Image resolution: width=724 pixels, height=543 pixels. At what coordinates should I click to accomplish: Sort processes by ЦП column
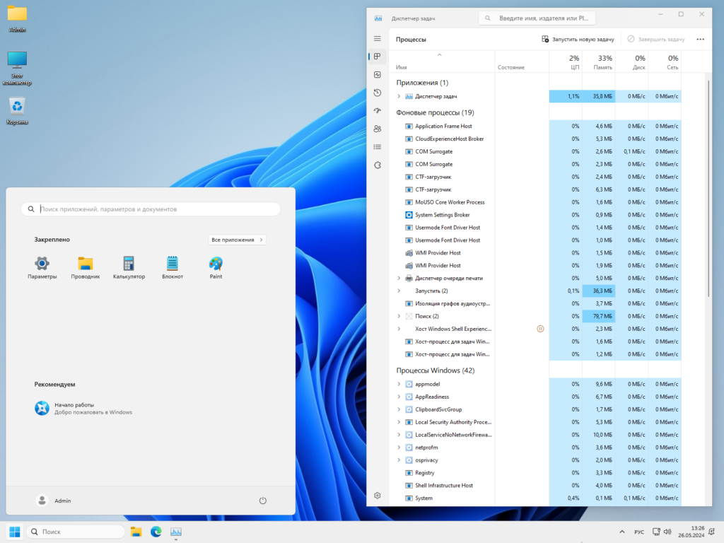coord(566,62)
